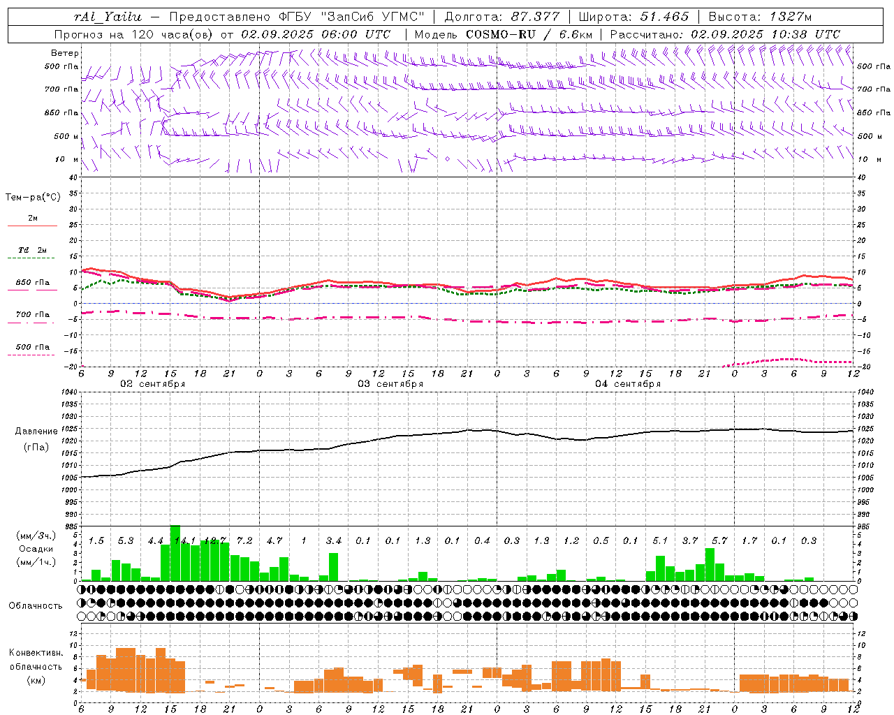Select the 5.7 precipitation amount value

click(x=719, y=541)
